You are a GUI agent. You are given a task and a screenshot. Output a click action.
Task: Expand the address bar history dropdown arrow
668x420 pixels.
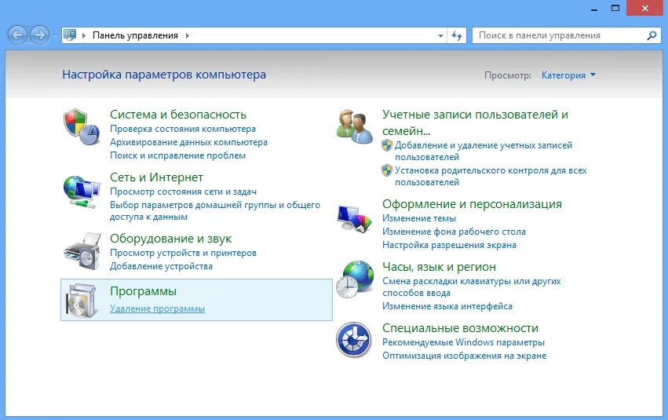pos(440,35)
